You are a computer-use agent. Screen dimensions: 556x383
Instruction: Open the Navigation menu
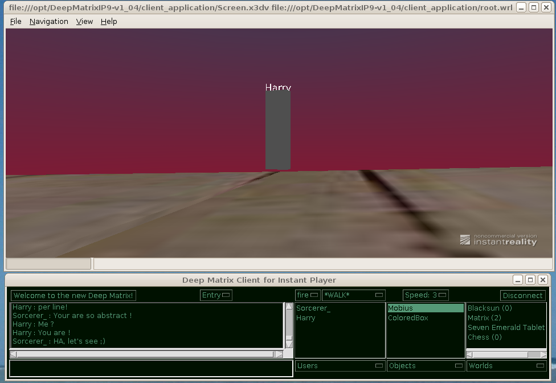[x=48, y=21]
